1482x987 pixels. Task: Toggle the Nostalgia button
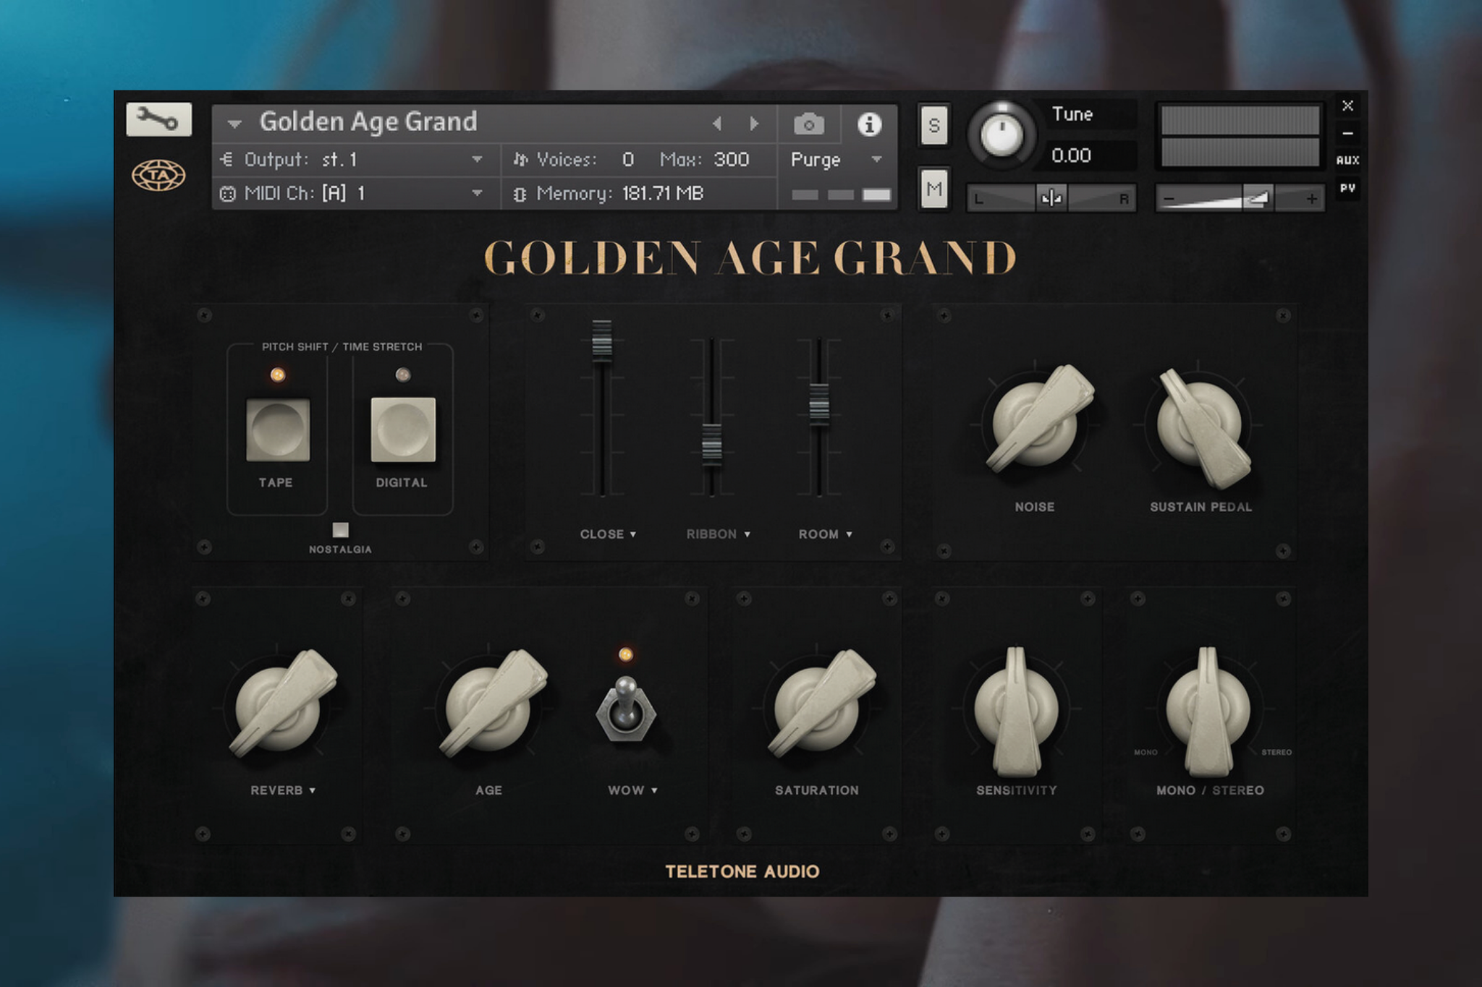339,530
